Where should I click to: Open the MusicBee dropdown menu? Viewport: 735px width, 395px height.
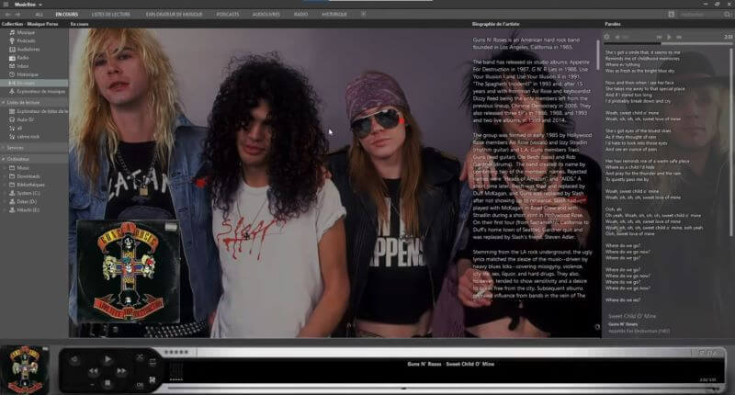click(28, 5)
